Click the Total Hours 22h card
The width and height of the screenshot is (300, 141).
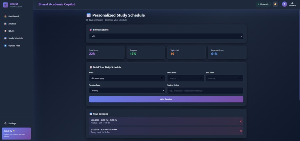coord(105,52)
